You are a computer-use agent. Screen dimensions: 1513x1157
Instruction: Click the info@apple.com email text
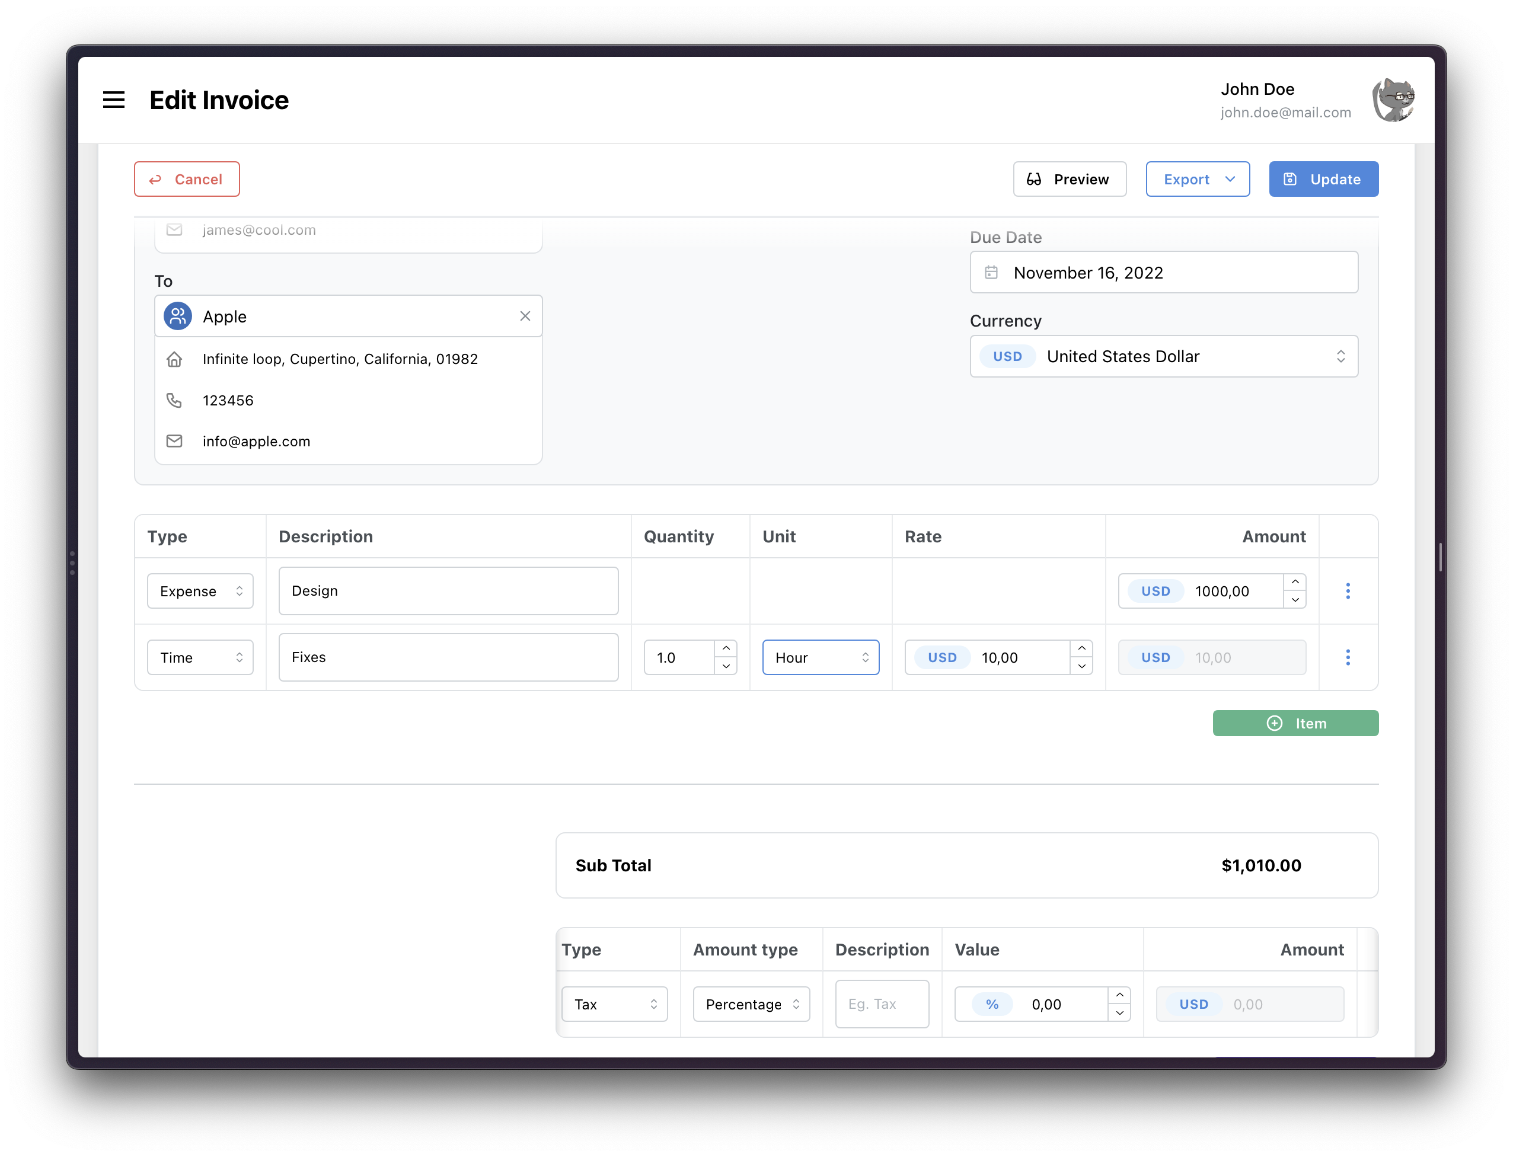pos(256,442)
